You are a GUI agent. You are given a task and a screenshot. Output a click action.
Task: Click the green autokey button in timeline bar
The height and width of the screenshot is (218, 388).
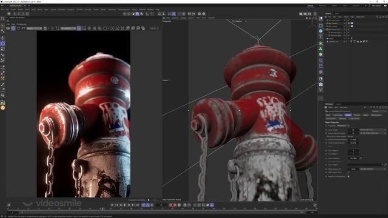179,205
